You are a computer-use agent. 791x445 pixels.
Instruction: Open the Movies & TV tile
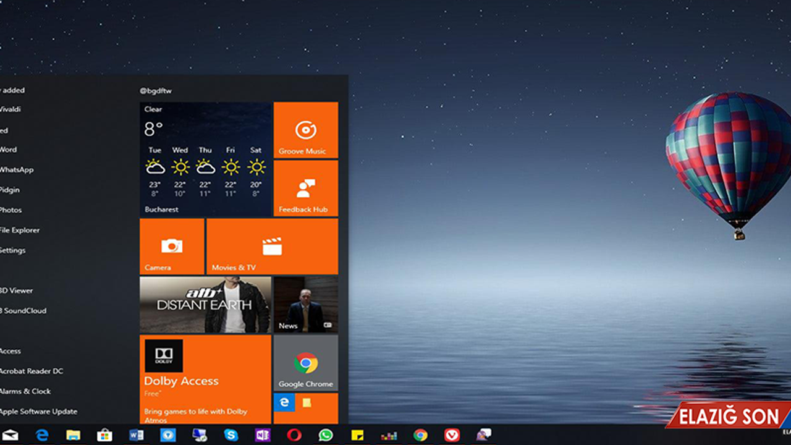click(272, 246)
